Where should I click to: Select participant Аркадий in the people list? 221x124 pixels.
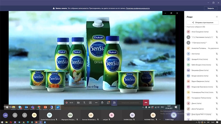coord(198,59)
